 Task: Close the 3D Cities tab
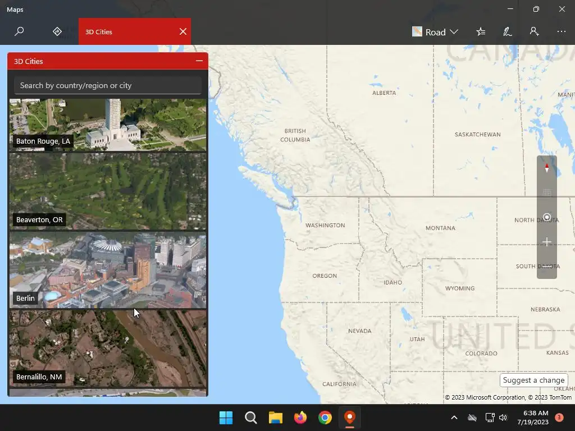click(183, 31)
